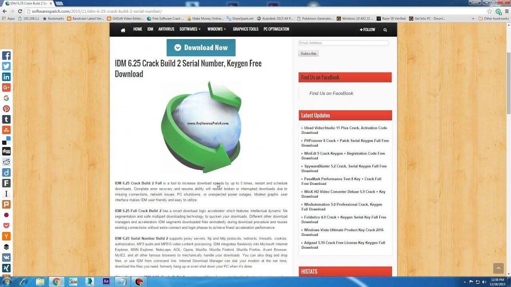Go back to the previous page
The height and width of the screenshot is (287, 511).
pos(4,11)
